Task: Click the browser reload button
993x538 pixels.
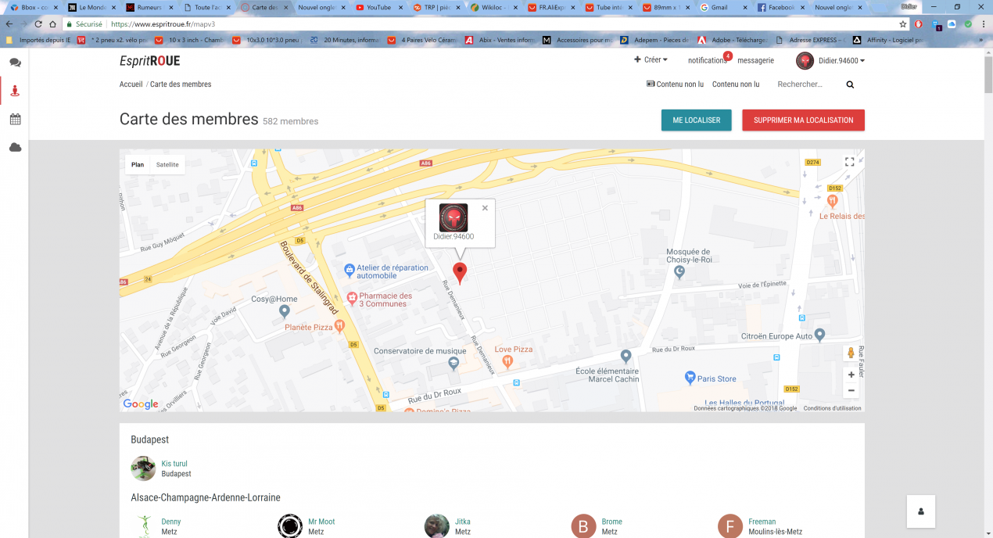Action: (38, 24)
